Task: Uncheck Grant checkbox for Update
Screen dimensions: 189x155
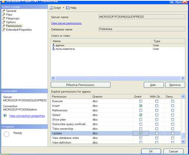Action: point(141,134)
